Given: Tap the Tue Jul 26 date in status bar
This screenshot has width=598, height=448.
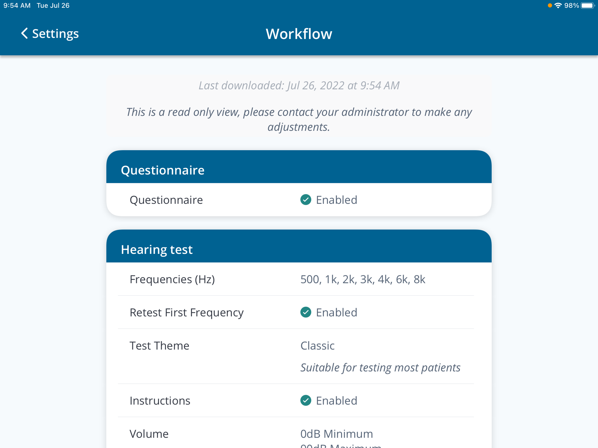Looking at the screenshot, I should pyautogui.click(x=53, y=5).
